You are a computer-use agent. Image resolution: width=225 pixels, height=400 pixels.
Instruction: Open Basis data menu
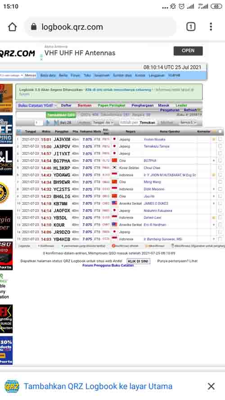click(x=48, y=76)
